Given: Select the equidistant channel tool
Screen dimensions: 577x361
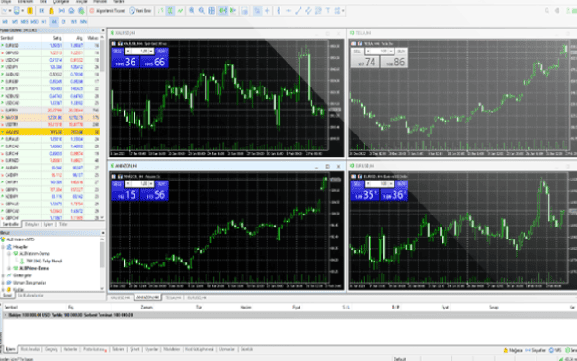Looking at the screenshot, I should [x=309, y=11].
